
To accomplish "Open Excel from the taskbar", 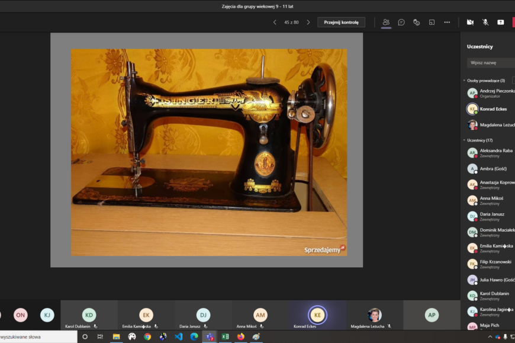I will (225, 336).
